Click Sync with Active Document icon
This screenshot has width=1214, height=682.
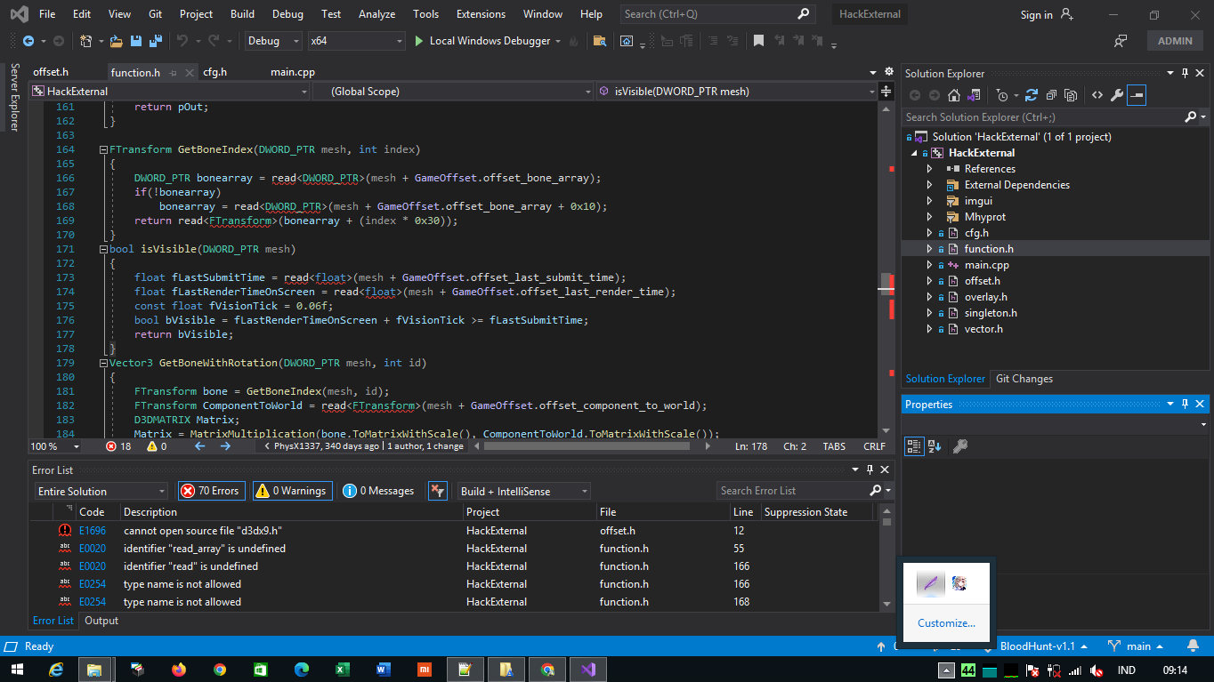point(1032,95)
